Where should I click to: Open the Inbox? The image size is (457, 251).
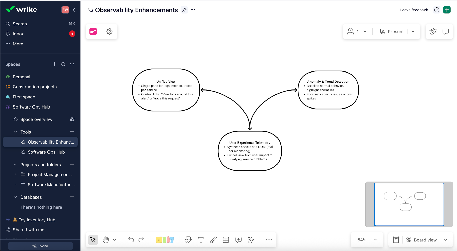[x=18, y=34]
